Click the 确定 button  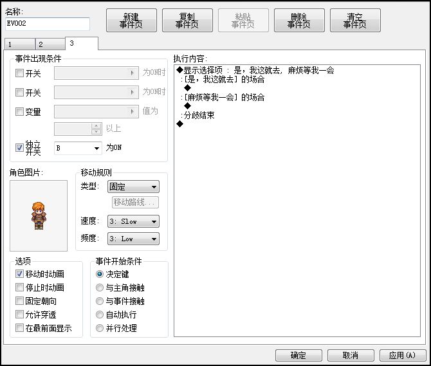[298, 355]
